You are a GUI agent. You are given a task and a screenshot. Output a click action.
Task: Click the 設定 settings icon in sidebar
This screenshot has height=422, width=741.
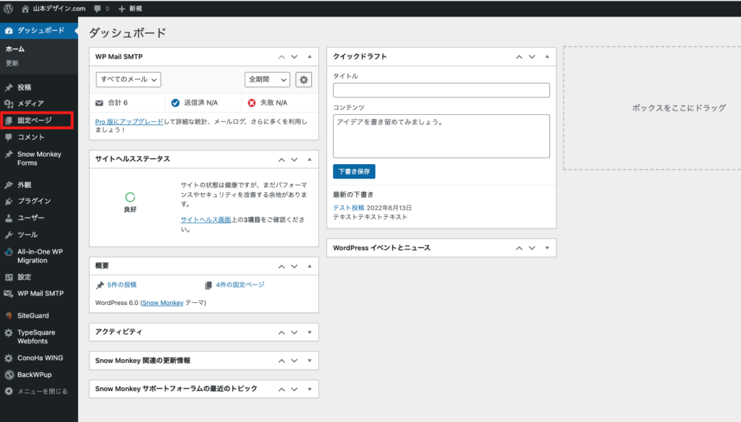(x=9, y=277)
